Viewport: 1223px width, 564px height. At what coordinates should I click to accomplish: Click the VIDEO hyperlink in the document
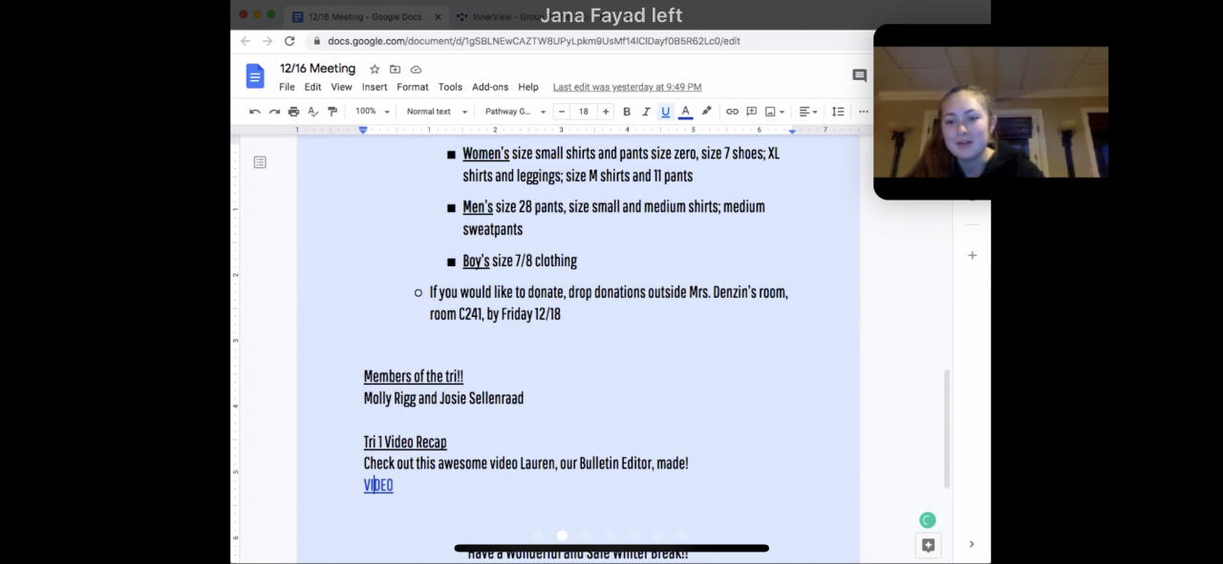(378, 486)
